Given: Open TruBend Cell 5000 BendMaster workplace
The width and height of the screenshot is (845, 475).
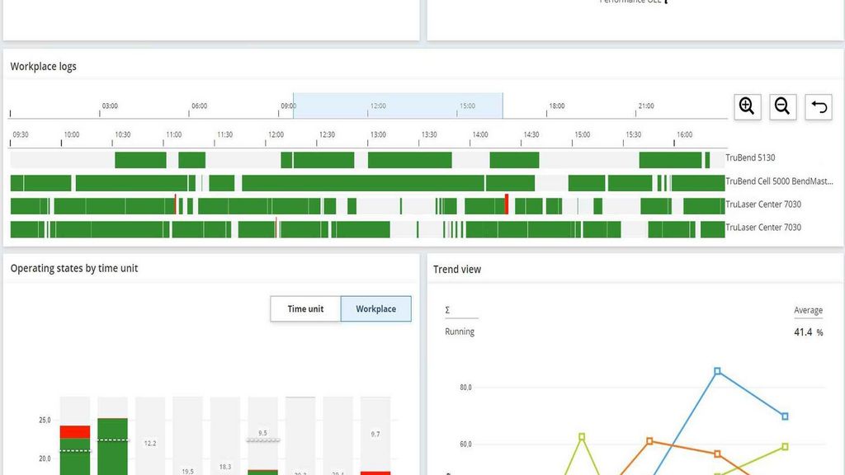Looking at the screenshot, I should (779, 181).
